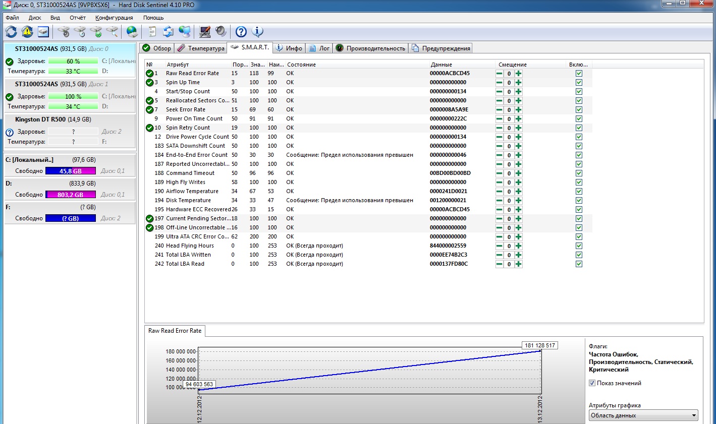This screenshot has width=716, height=424.
Task: Click the blue question mark help icon
Action: coord(241,32)
